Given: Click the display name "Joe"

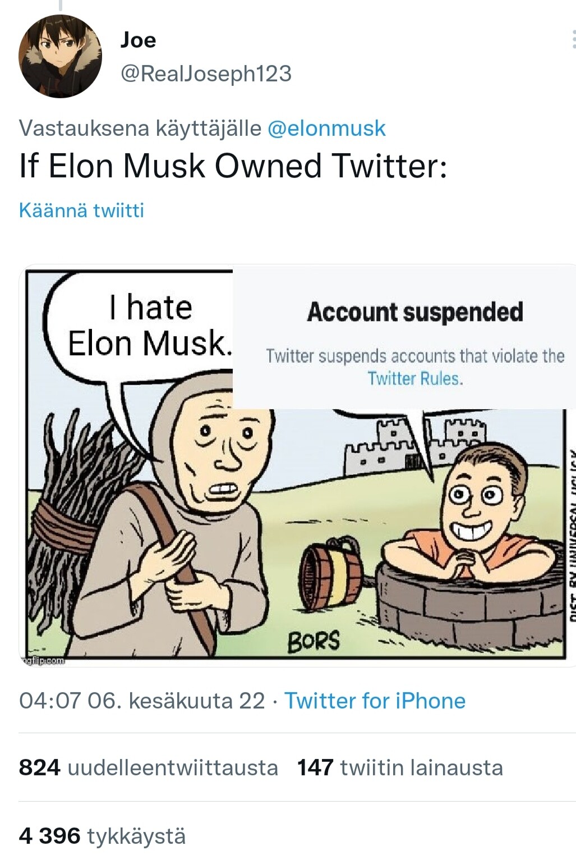Looking at the screenshot, I should (138, 40).
